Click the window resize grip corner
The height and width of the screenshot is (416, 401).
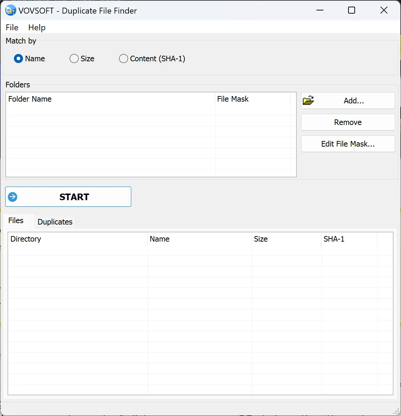397,411
